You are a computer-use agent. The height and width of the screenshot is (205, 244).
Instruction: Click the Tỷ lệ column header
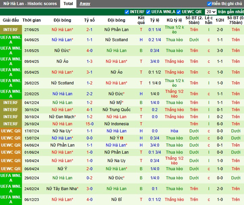(x=154, y=20)
